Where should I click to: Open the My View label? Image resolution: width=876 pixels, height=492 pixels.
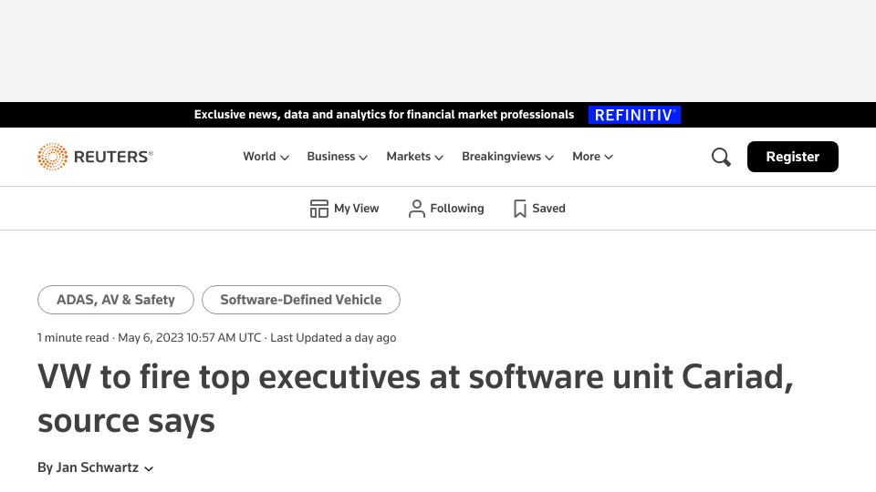357,209
